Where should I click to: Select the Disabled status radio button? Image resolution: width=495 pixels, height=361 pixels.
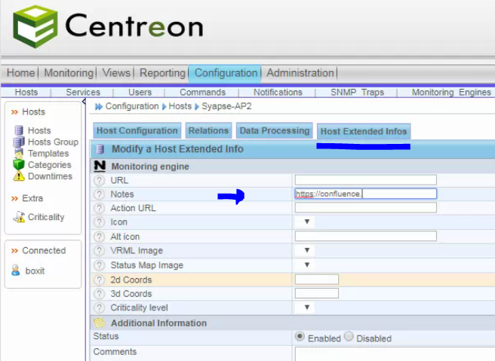pos(349,337)
